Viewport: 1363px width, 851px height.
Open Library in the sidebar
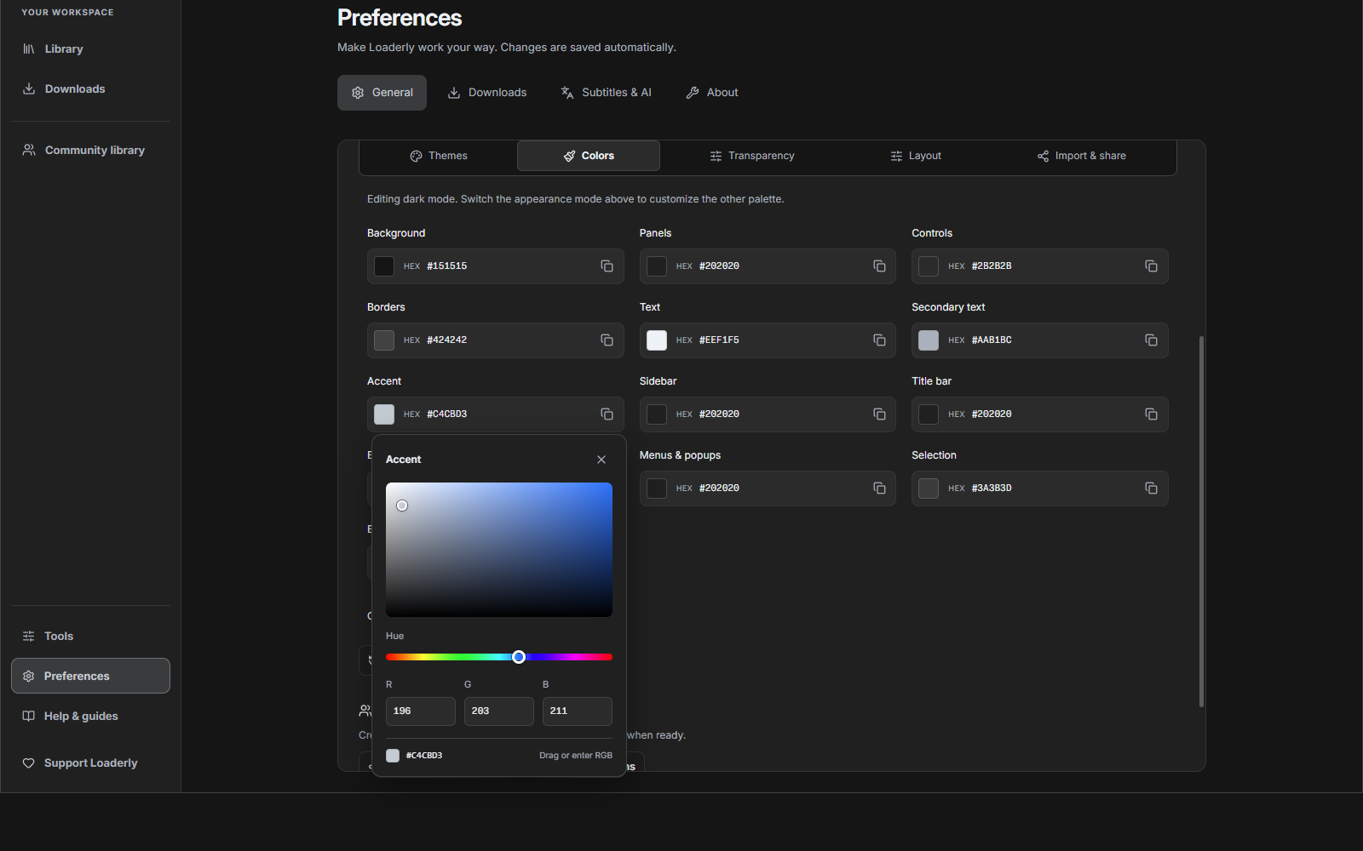pyautogui.click(x=90, y=49)
